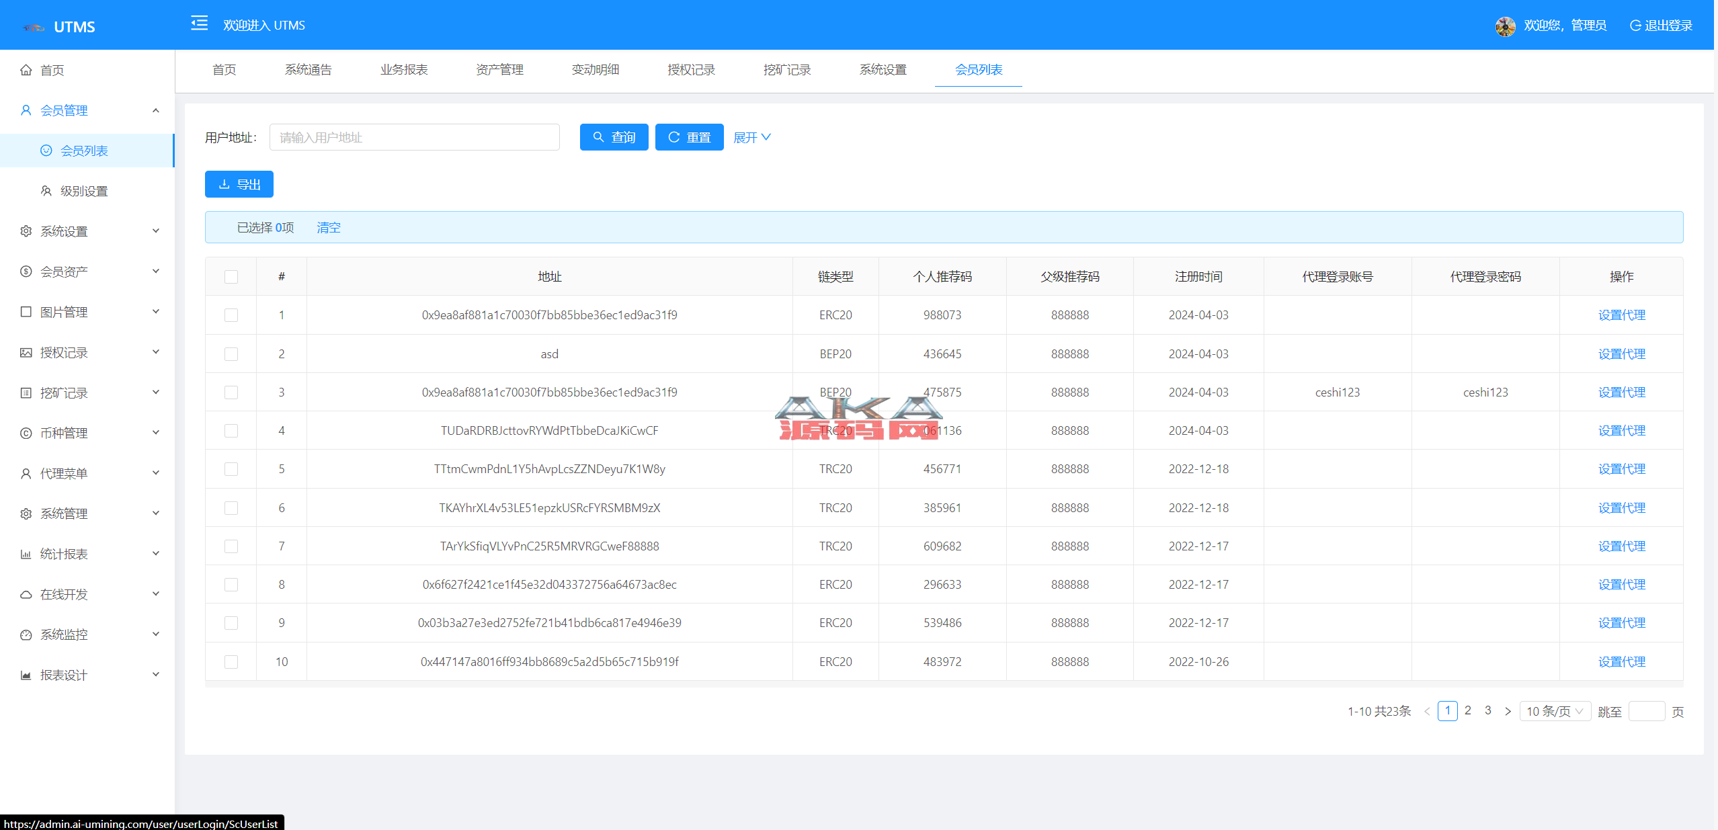Click the 统计报表 bar chart icon
This screenshot has height=830, width=1718.
26,554
